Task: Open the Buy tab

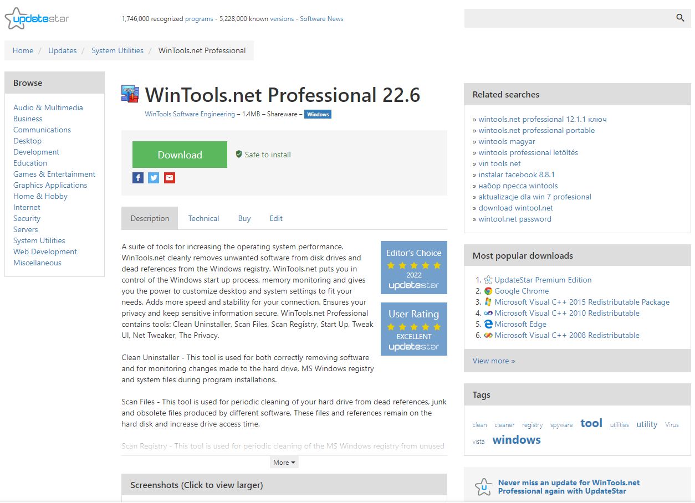Action: (244, 218)
